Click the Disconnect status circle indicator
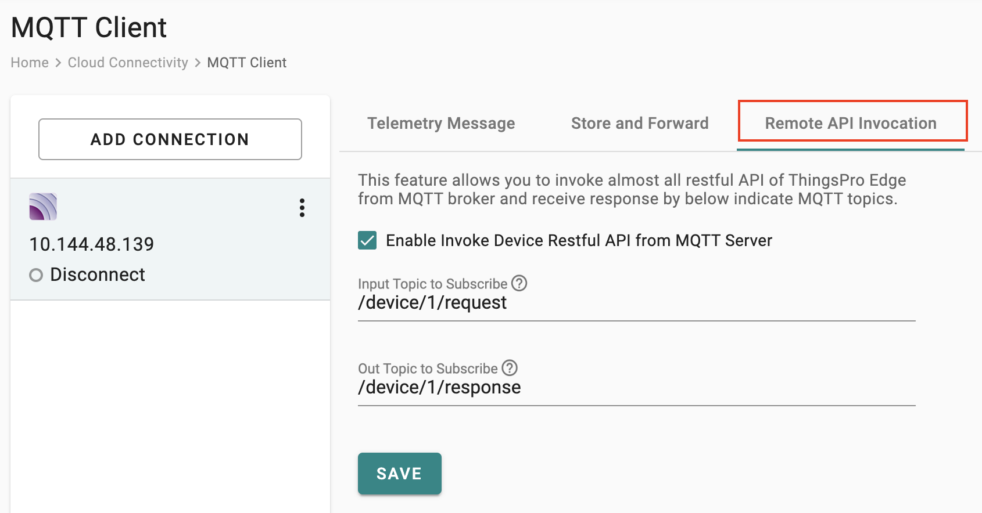 click(36, 275)
